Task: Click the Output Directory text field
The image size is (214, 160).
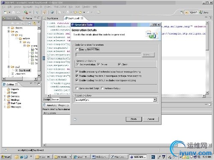Action: pyautogui.click(x=114, y=100)
